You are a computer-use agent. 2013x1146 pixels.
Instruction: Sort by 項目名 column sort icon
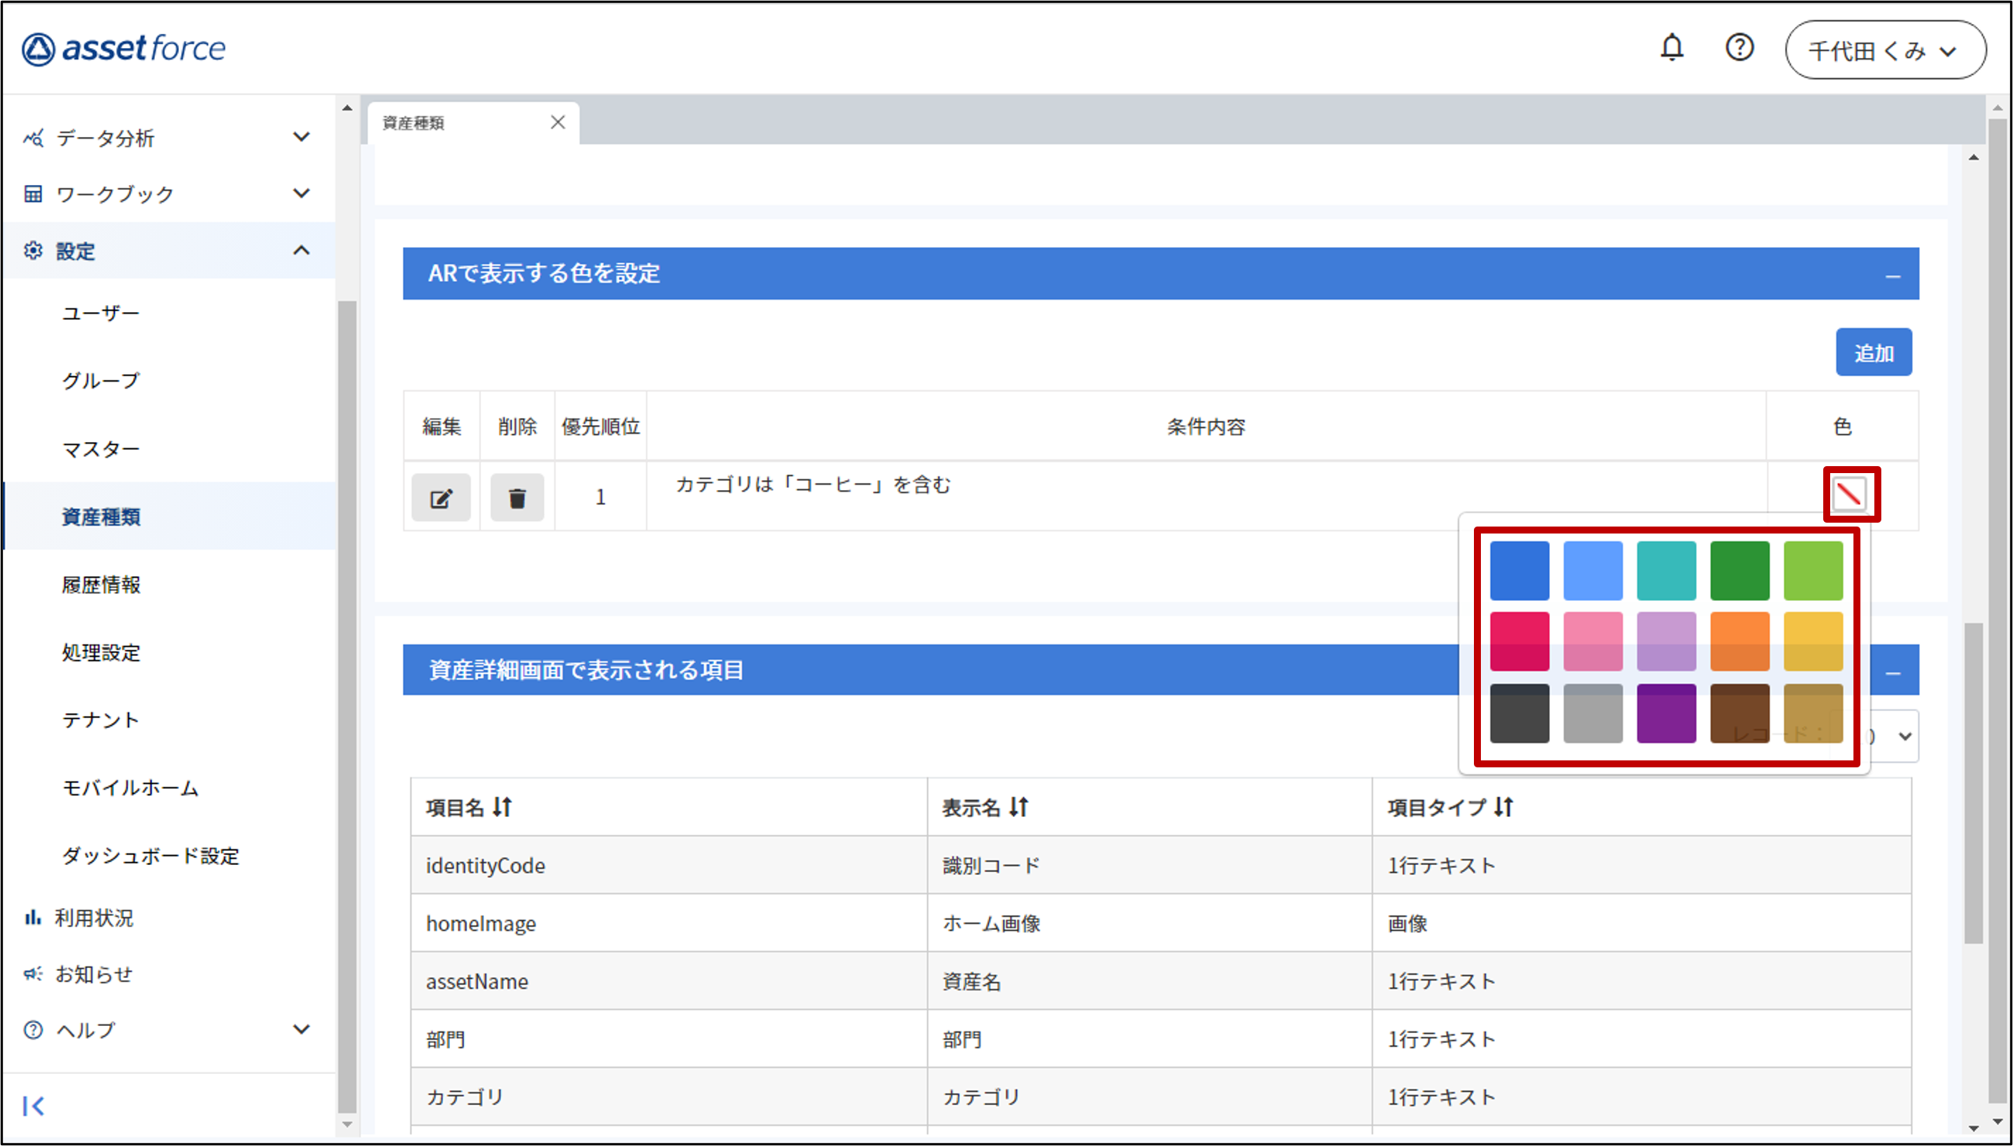[502, 807]
